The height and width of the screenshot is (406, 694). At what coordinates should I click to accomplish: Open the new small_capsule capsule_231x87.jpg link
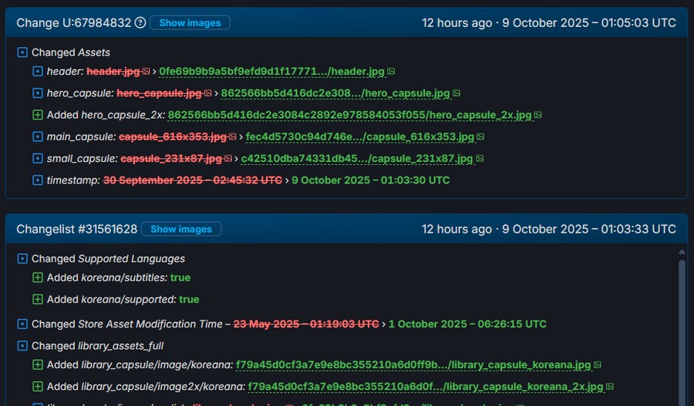click(x=356, y=159)
